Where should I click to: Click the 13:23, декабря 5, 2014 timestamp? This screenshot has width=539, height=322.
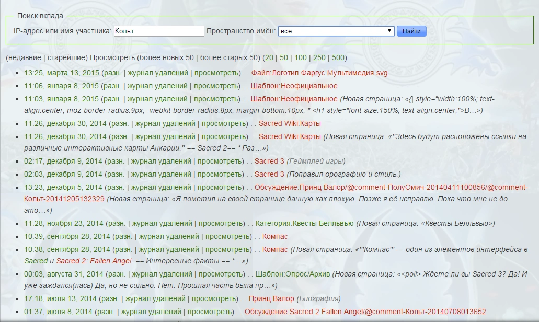click(63, 187)
